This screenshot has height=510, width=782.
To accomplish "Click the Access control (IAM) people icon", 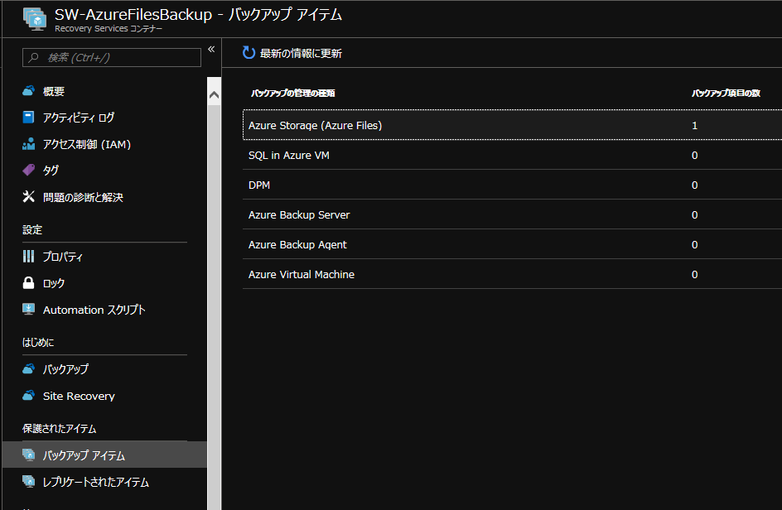I will [29, 144].
